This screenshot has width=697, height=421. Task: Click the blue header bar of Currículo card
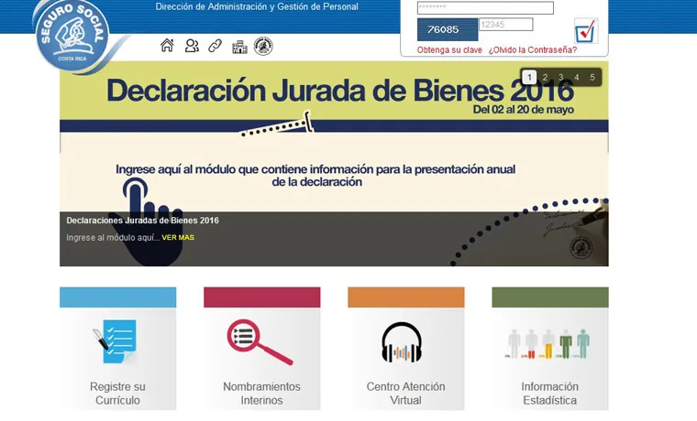(117, 297)
